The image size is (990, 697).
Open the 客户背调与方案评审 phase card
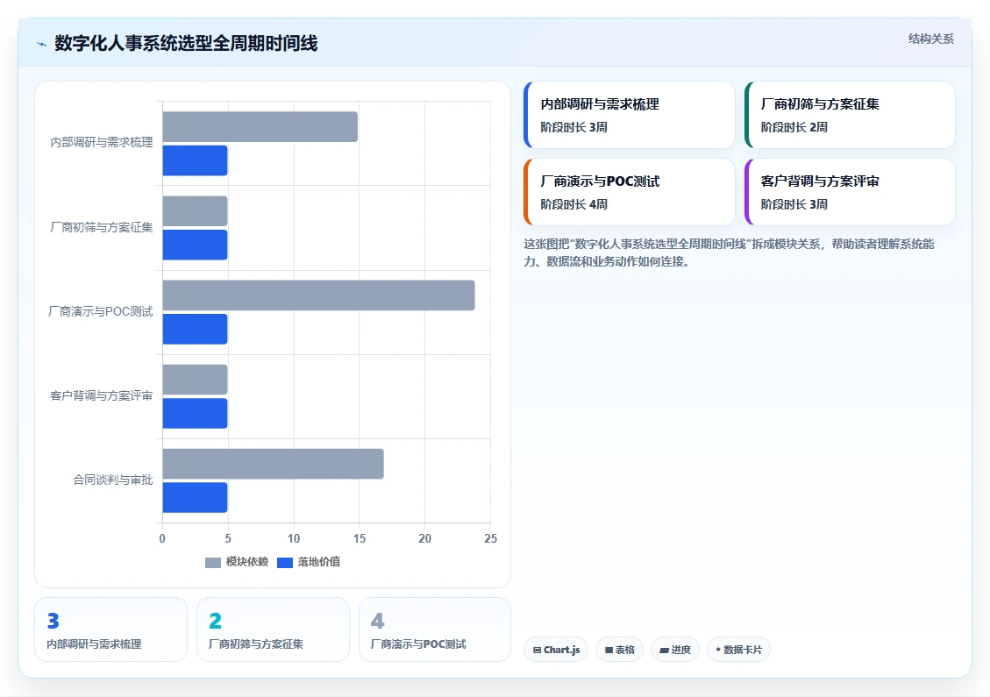pyautogui.click(x=850, y=192)
